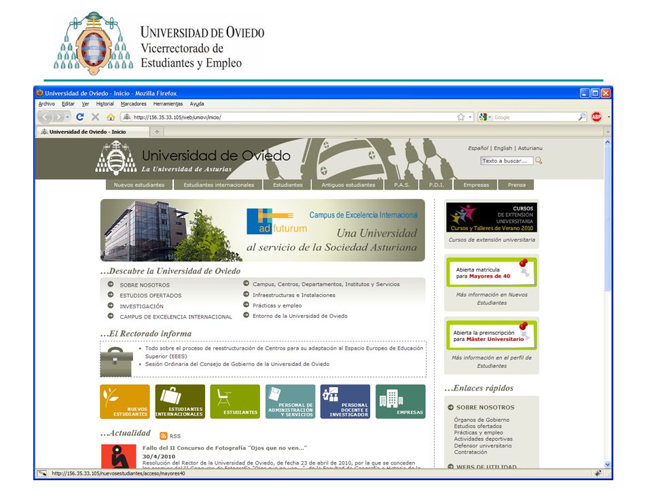Open the Editar menu
Viewport: 652px width, 489px height.
[x=68, y=104]
